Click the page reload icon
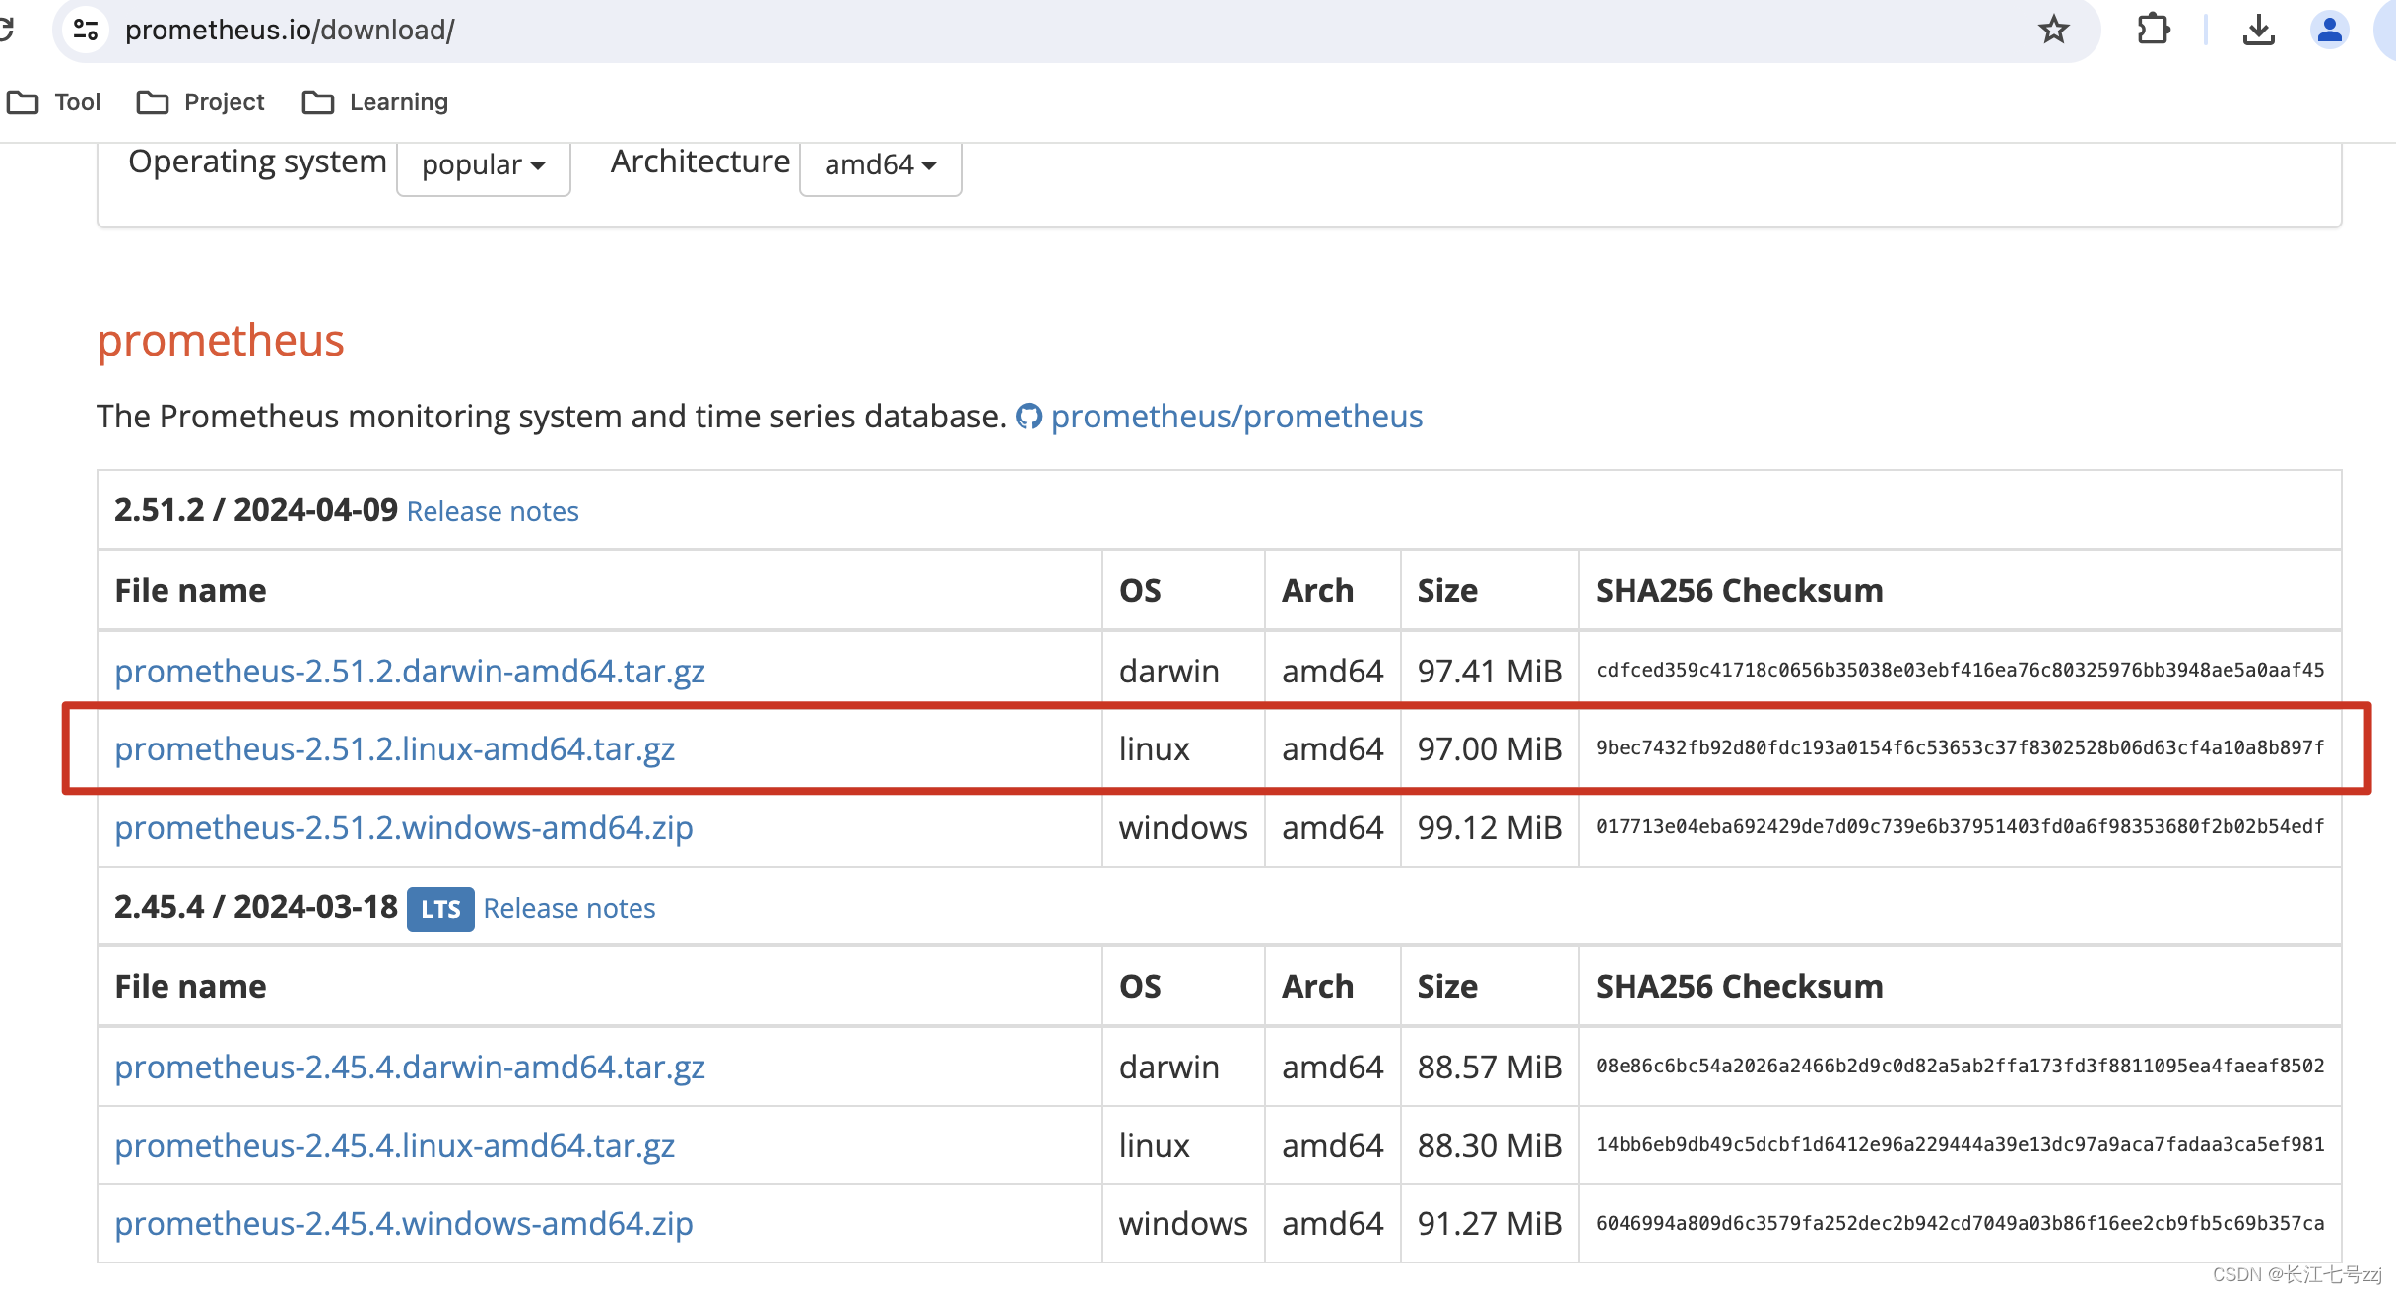The image size is (2396, 1294). point(6,30)
